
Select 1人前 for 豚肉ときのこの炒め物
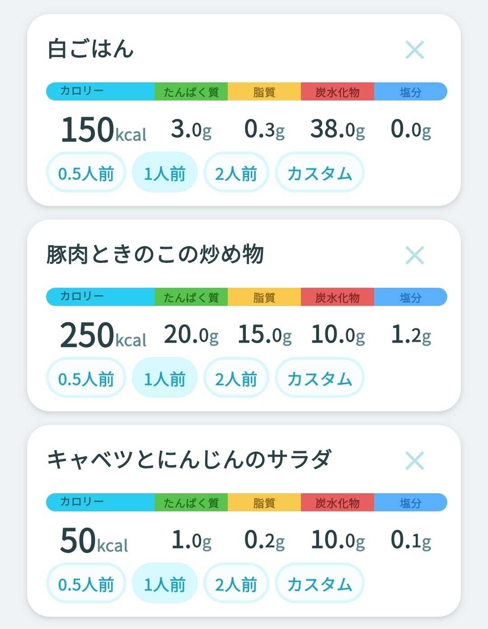pos(164,378)
